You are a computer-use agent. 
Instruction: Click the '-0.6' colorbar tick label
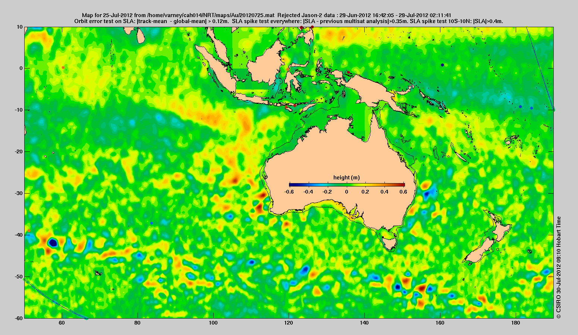tap(289, 192)
